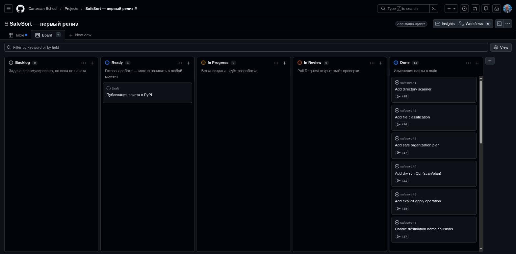The image size is (516, 254).
Task: Add item to In Review column
Action: [381, 63]
